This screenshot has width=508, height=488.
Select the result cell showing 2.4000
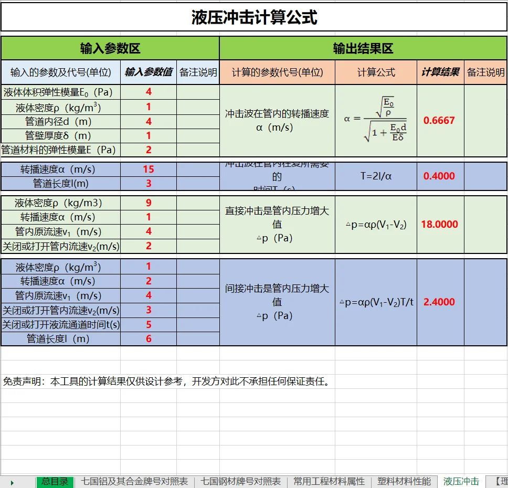pyautogui.click(x=440, y=302)
